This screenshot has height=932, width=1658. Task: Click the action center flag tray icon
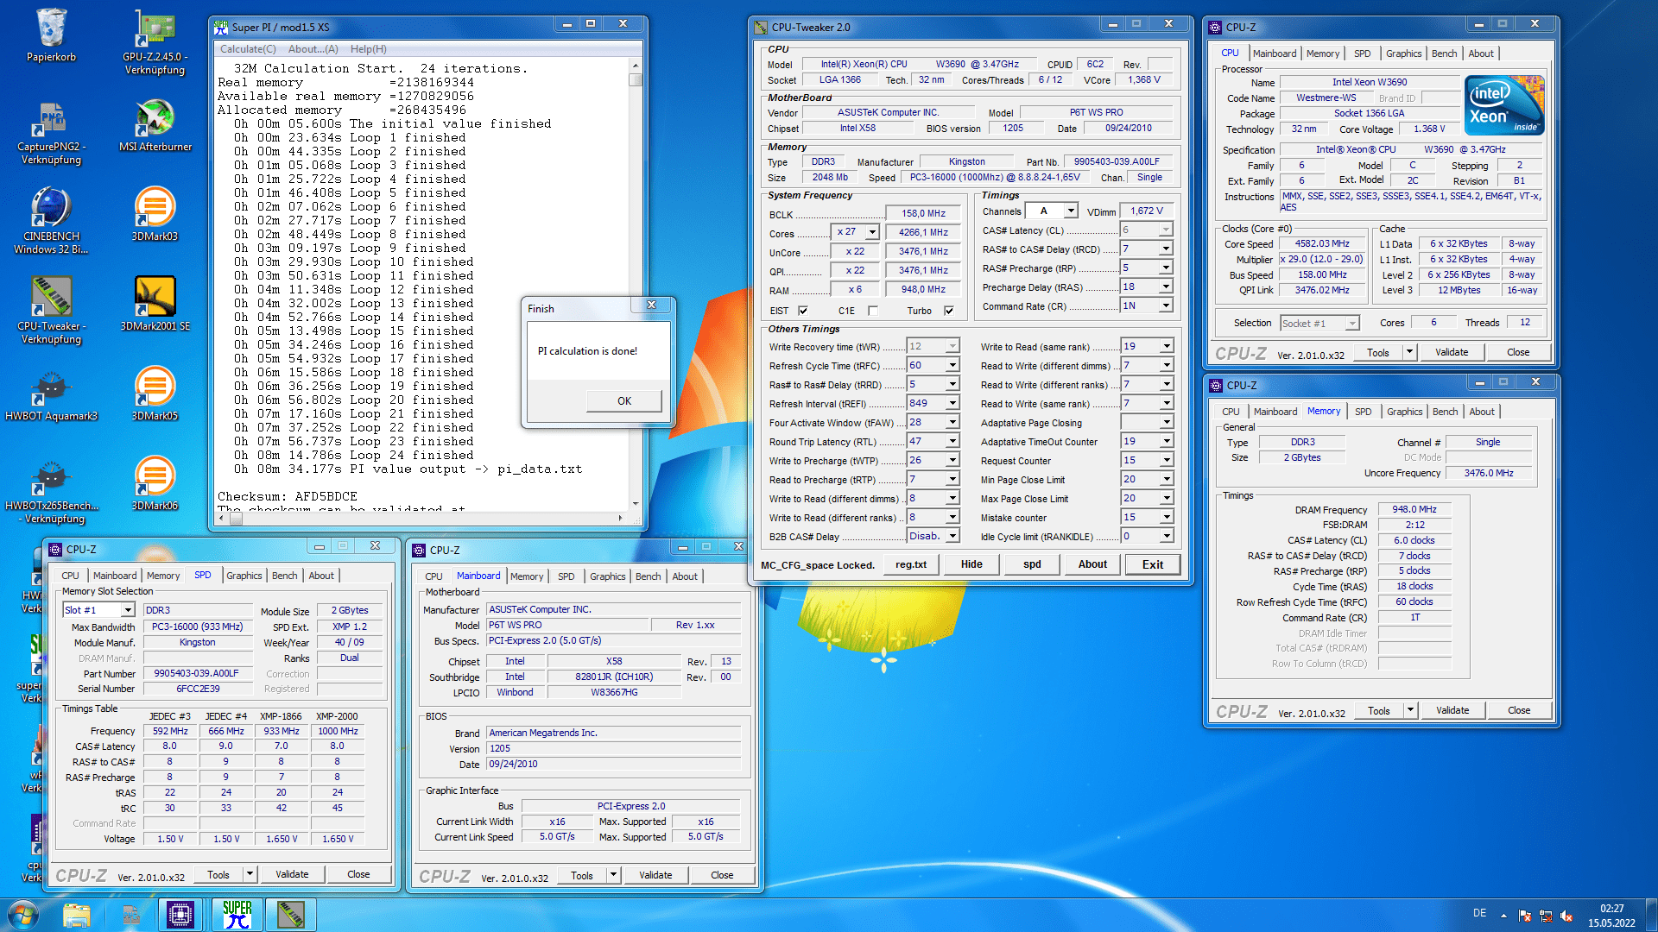tap(1525, 916)
